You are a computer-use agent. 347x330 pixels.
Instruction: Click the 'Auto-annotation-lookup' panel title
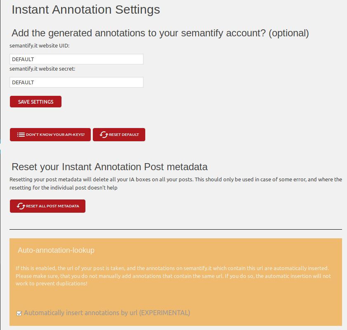[x=56, y=250]
